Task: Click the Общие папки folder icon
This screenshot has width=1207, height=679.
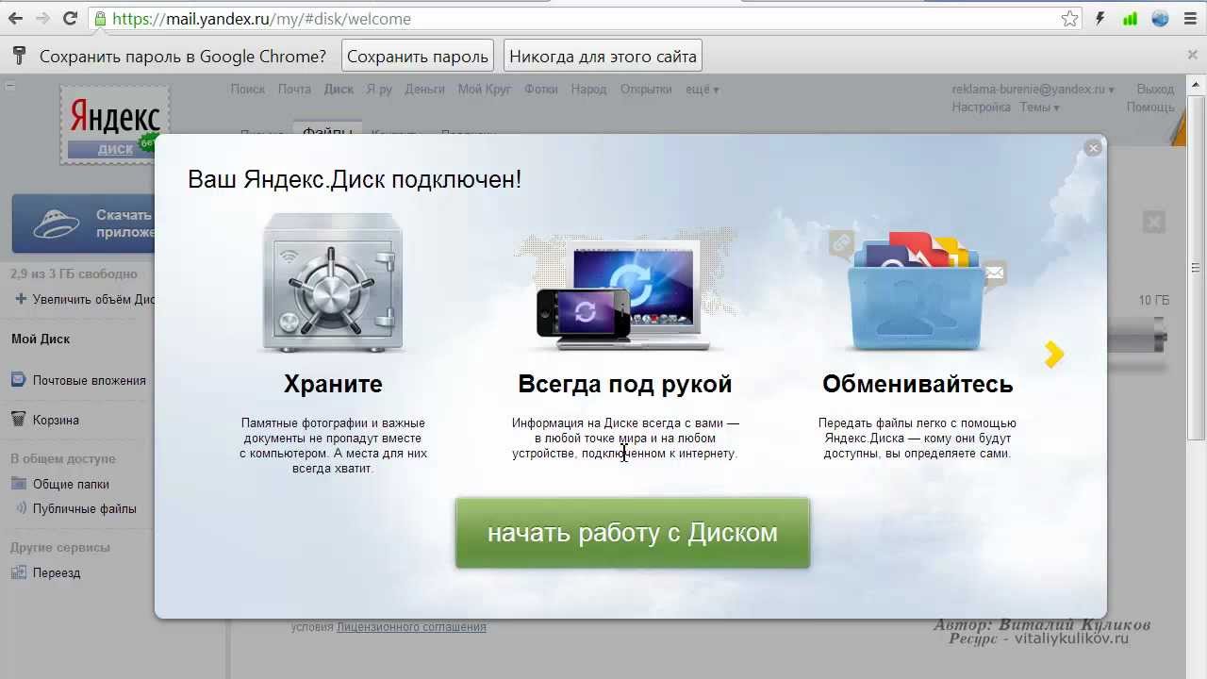Action: click(18, 484)
